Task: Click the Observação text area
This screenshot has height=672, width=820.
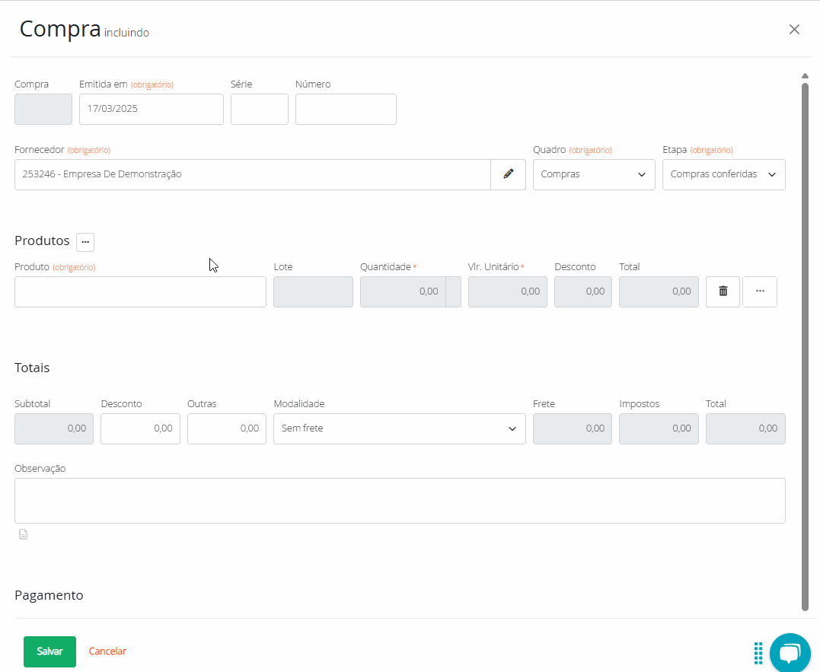Action: (x=399, y=500)
